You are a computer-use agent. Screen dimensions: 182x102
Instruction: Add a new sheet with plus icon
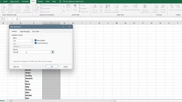pos(11,101)
